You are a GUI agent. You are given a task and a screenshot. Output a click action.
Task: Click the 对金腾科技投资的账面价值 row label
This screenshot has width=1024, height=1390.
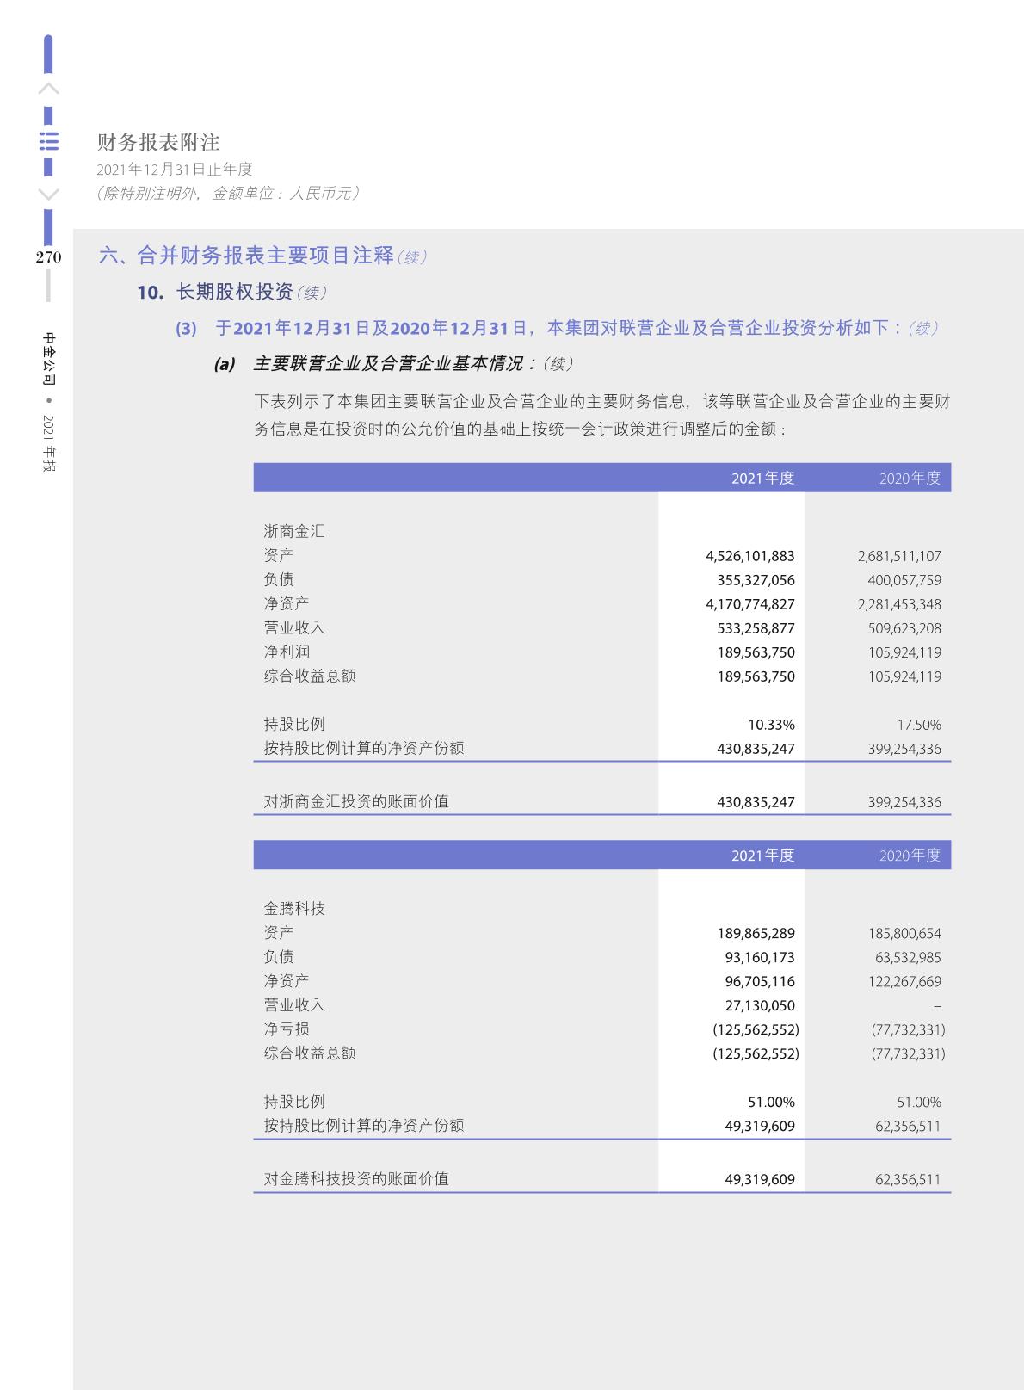point(356,1178)
